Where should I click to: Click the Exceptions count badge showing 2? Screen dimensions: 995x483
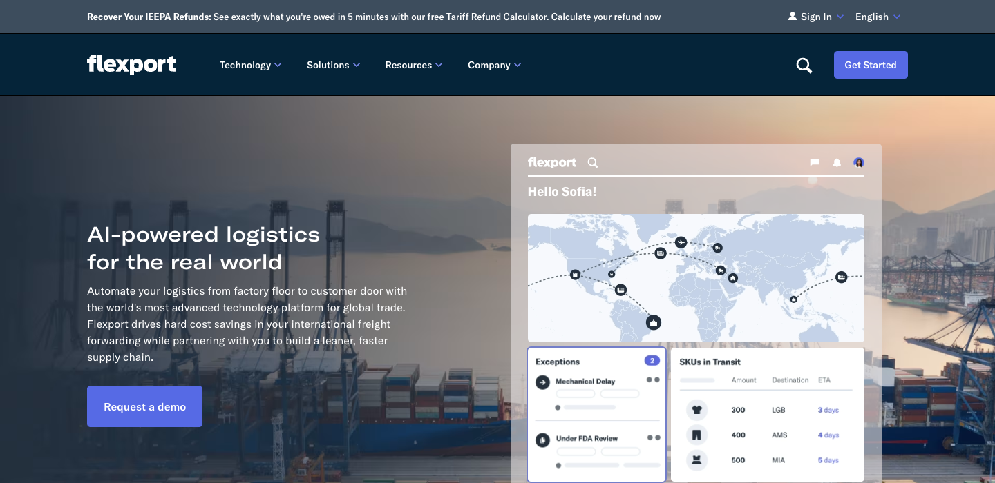[x=652, y=361]
